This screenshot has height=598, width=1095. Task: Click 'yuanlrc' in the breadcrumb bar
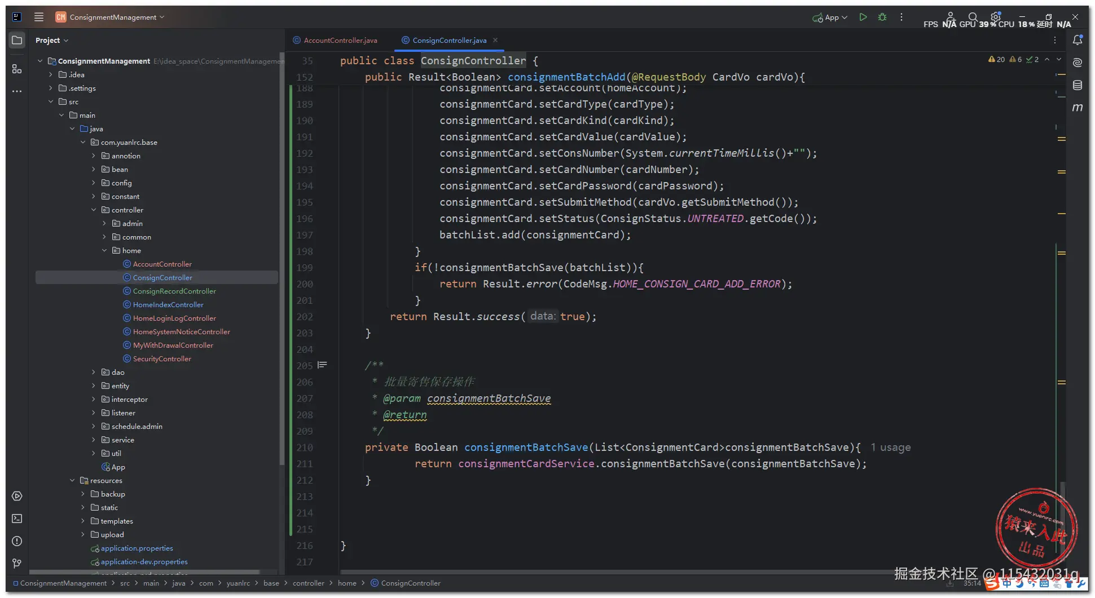tap(238, 583)
